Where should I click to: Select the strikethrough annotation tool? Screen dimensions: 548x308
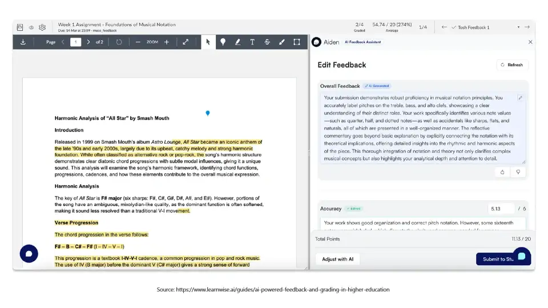(267, 42)
